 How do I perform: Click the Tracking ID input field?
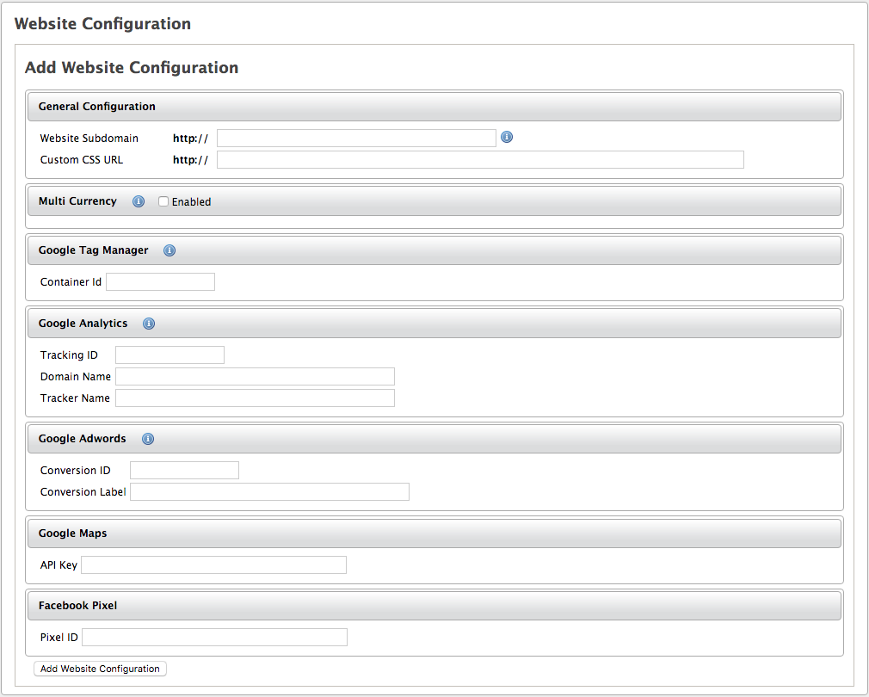pos(169,355)
